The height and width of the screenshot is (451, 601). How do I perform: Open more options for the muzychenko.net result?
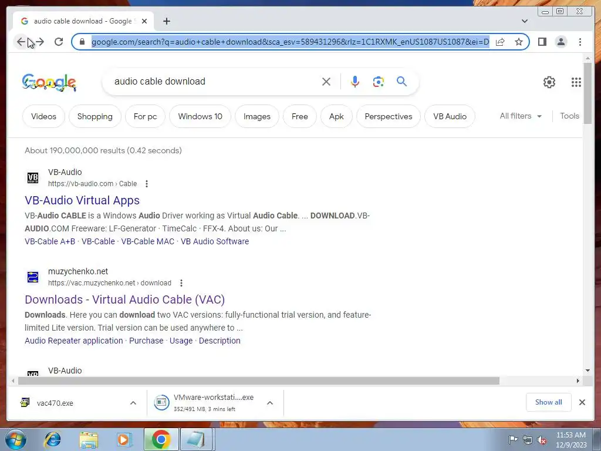pyautogui.click(x=181, y=283)
